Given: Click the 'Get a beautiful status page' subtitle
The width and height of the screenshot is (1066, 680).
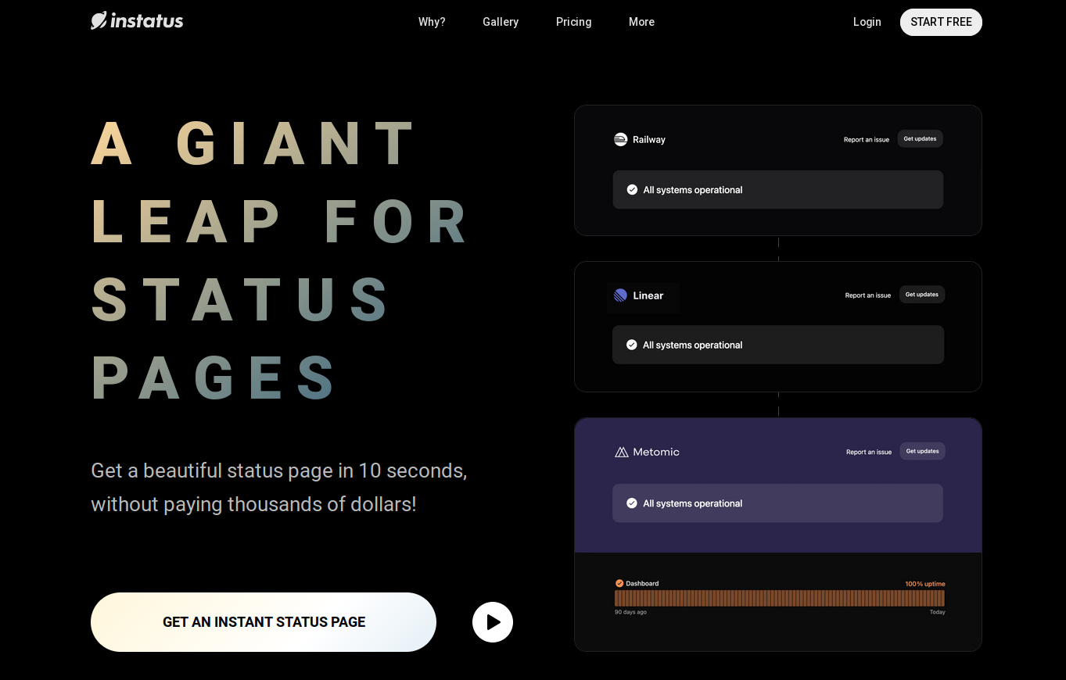Looking at the screenshot, I should pos(279,487).
